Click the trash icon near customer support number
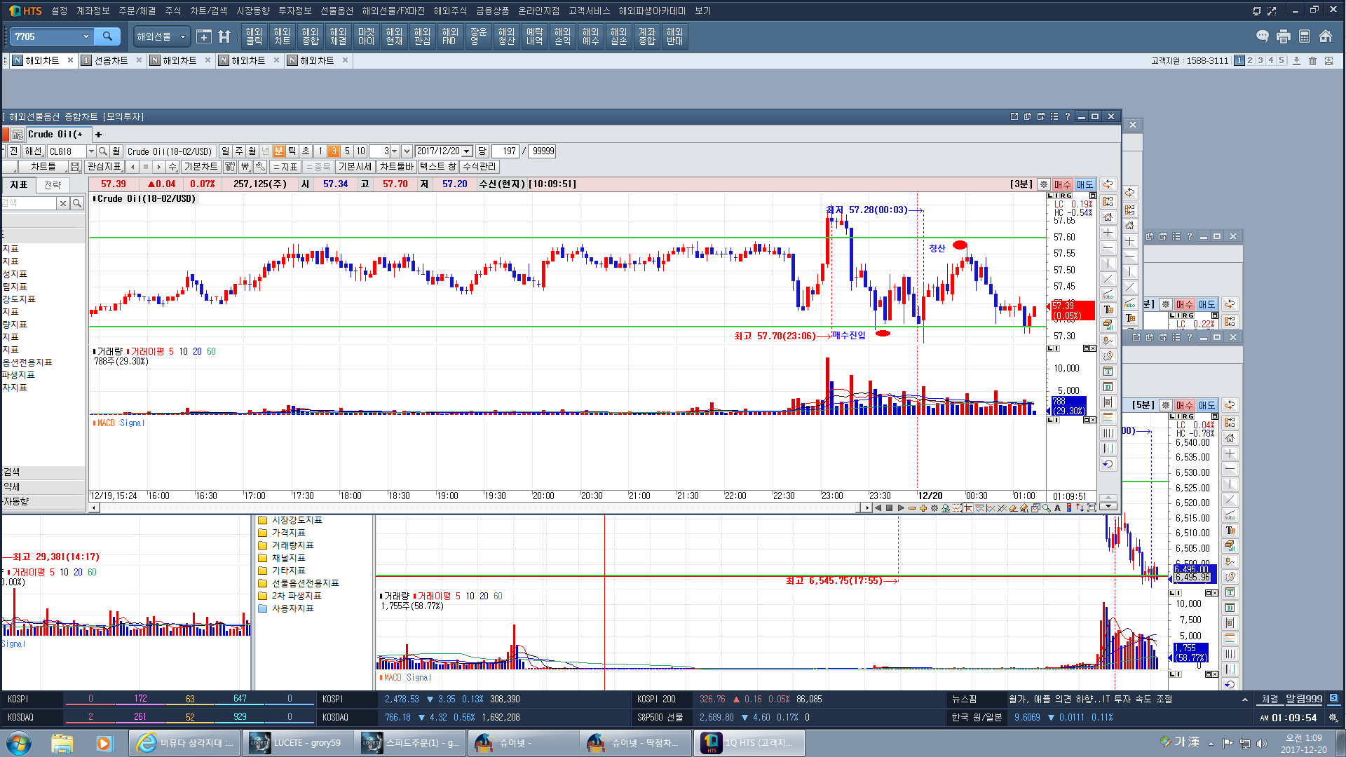The image size is (1346, 757). pyautogui.click(x=1312, y=61)
